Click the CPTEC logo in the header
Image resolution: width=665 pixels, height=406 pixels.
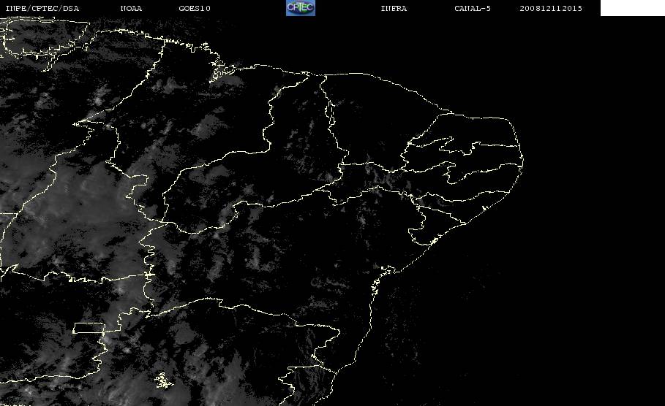click(301, 8)
